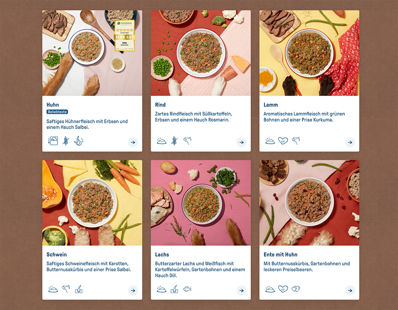The height and width of the screenshot is (310, 398).
Task: Click the fish icon on Lachs card
Action: click(187, 289)
